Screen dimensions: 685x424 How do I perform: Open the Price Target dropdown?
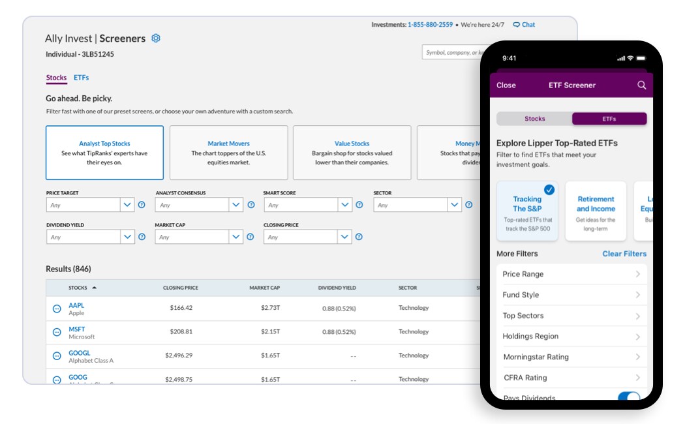(90, 205)
